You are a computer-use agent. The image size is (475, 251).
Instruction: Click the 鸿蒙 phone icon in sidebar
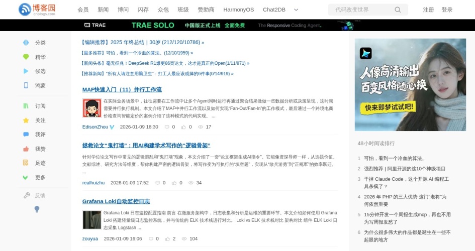[x=26, y=85]
